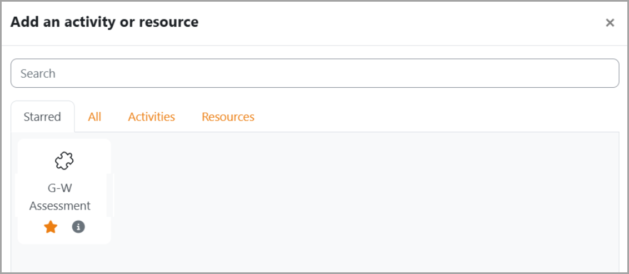Viewport: 629px width, 274px height.
Task: Dismiss the modal with the X icon
Action: click(610, 23)
